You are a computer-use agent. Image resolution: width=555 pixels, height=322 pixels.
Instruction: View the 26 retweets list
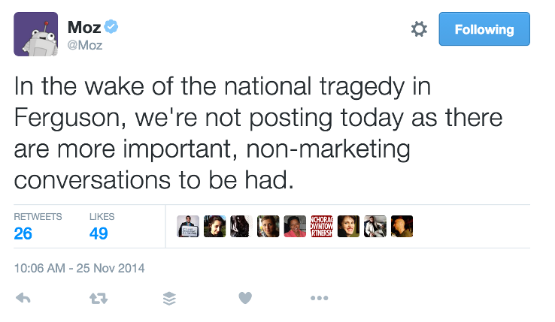pyautogui.click(x=23, y=233)
